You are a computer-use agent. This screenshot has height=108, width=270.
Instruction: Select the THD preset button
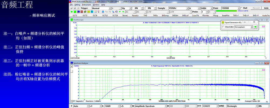[145, 15]
